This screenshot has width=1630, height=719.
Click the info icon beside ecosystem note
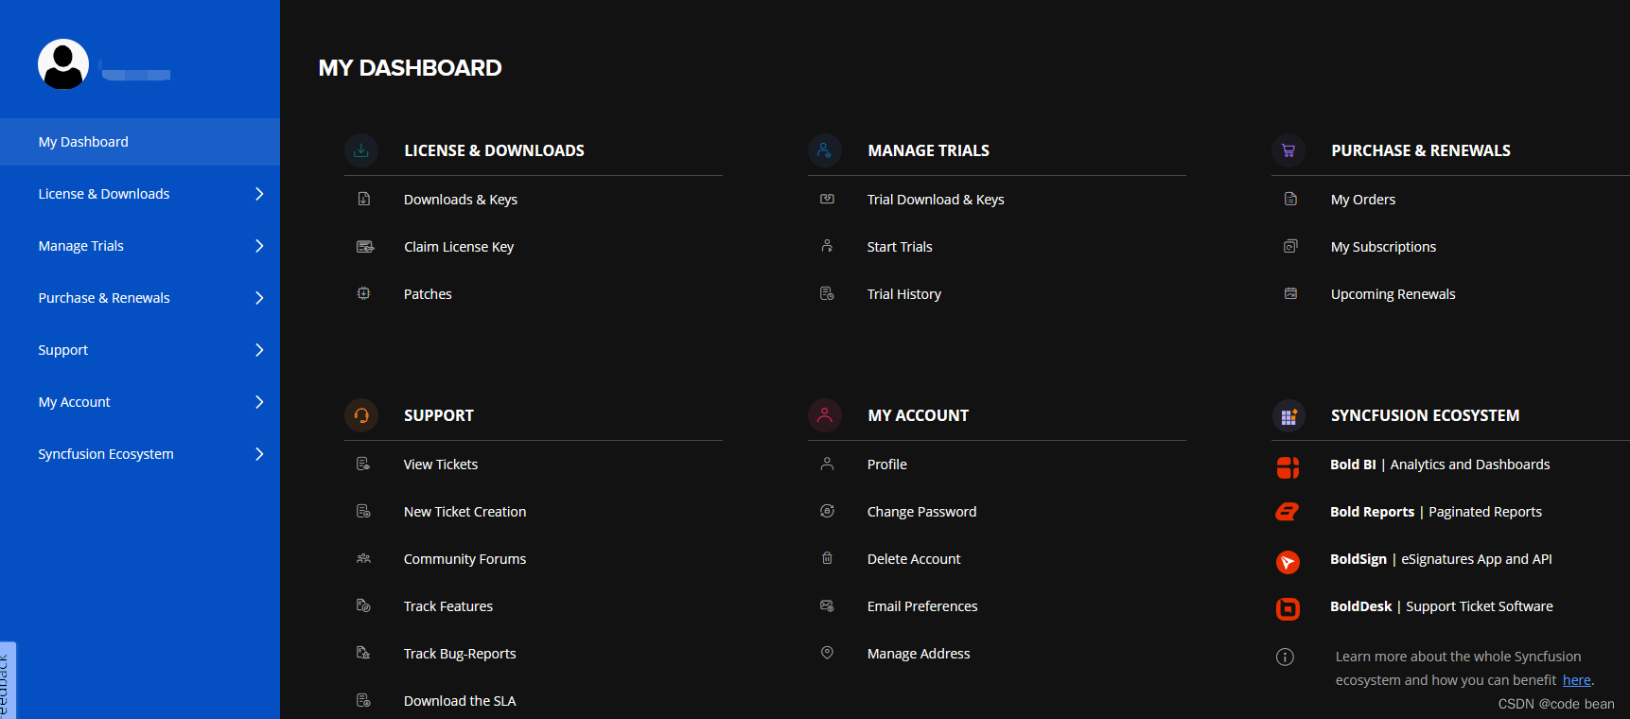[1285, 657]
